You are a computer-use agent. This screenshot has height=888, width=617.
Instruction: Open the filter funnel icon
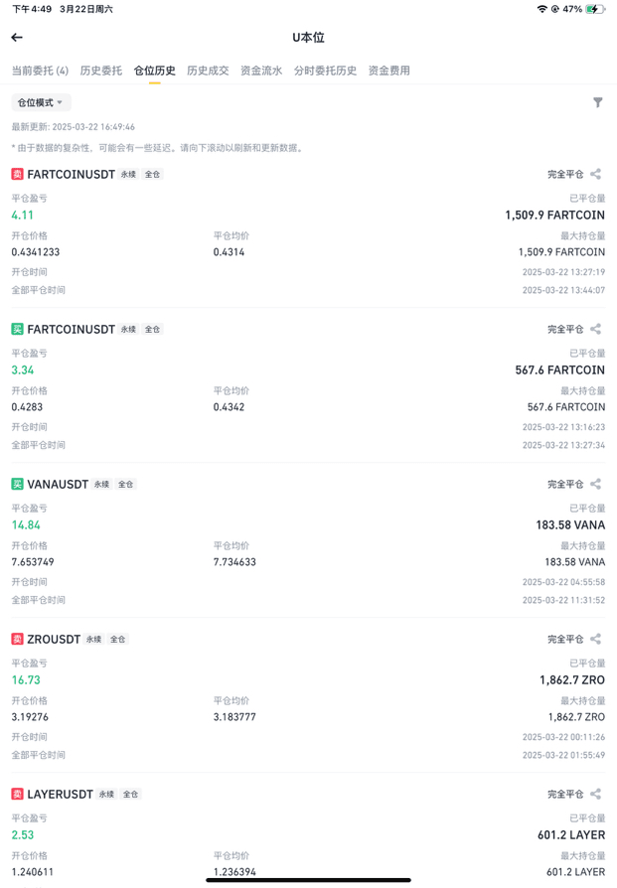[598, 102]
